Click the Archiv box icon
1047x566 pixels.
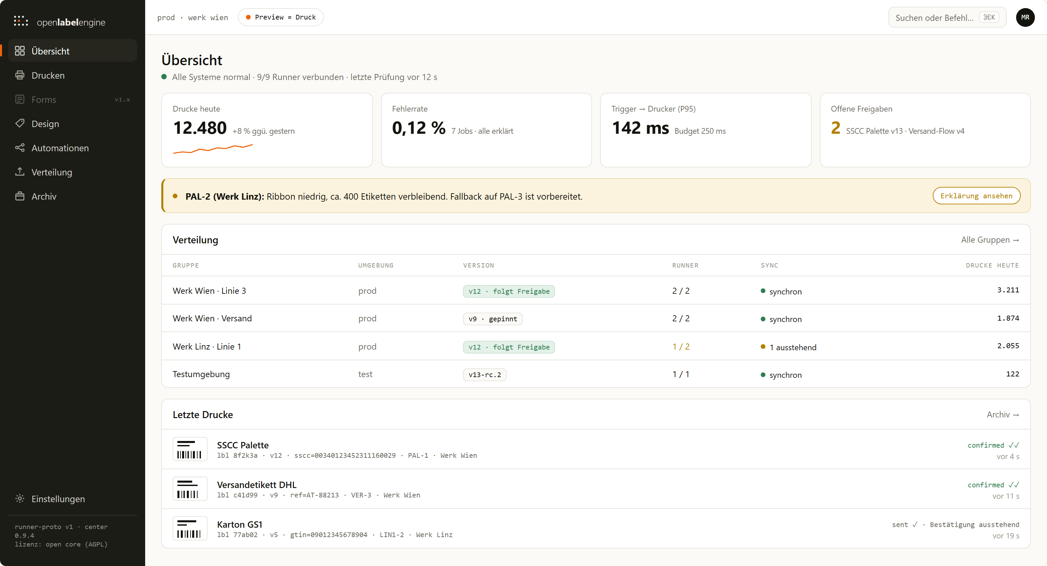[x=19, y=196]
